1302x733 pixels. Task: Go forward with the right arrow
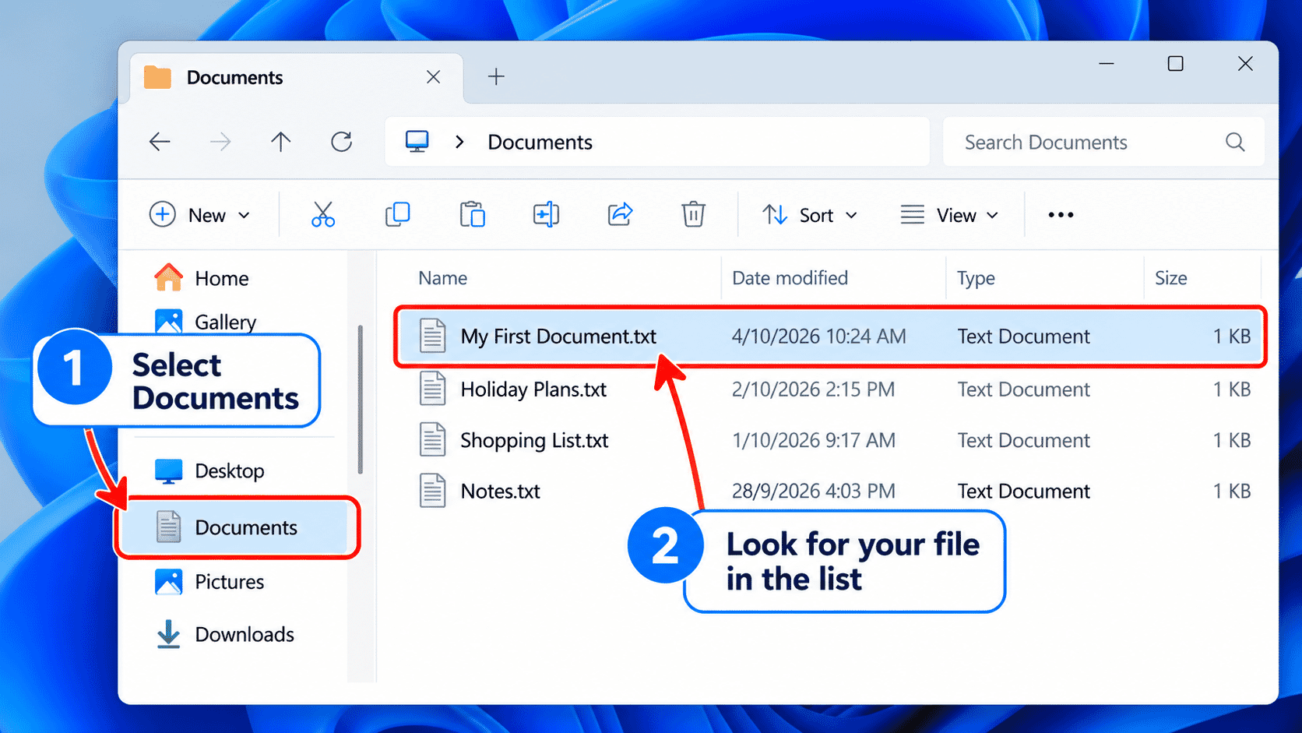pyautogui.click(x=220, y=142)
